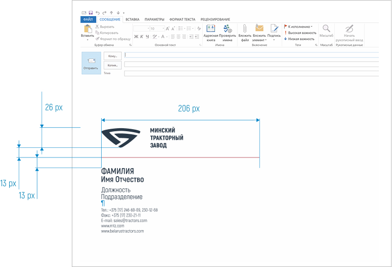Open the font size dropdown
Viewport: 392px width, 267px height.
tap(162, 29)
